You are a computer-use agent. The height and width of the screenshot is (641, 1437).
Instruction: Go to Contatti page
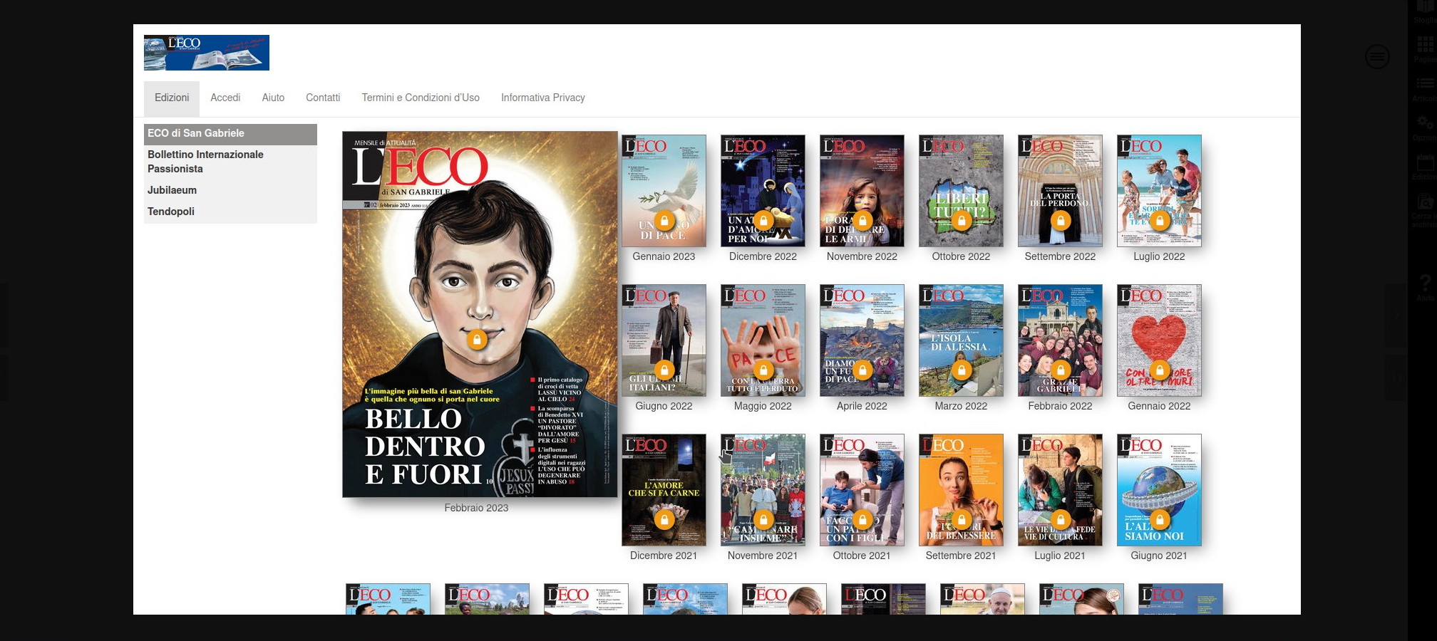[323, 98]
